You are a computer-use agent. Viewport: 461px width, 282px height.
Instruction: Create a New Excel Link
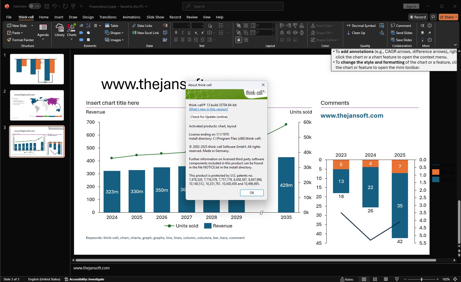click(x=145, y=33)
